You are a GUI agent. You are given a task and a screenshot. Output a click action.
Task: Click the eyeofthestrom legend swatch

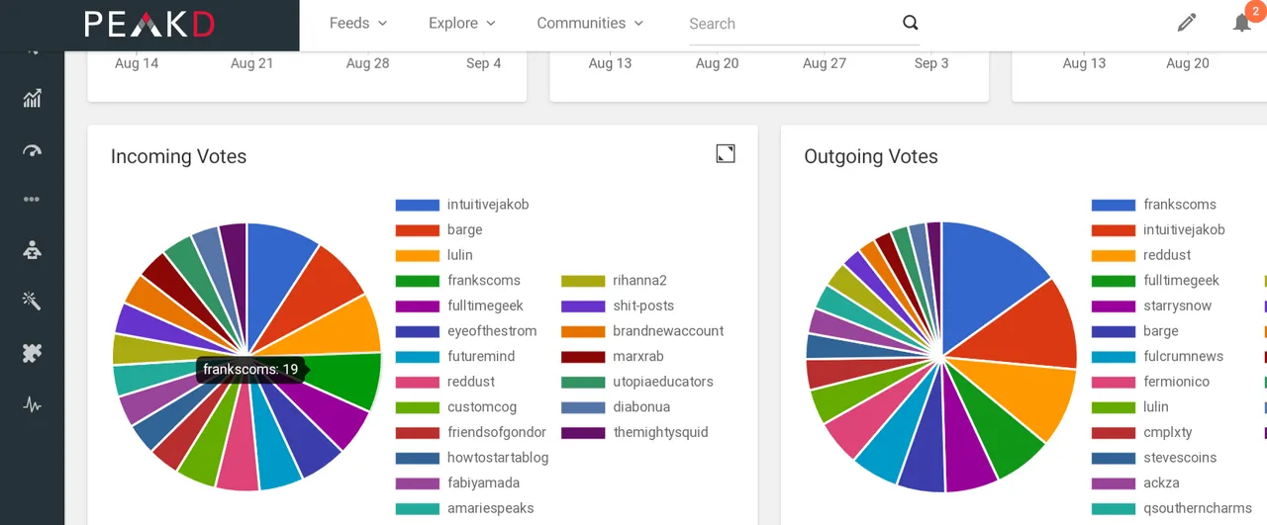coord(417,331)
